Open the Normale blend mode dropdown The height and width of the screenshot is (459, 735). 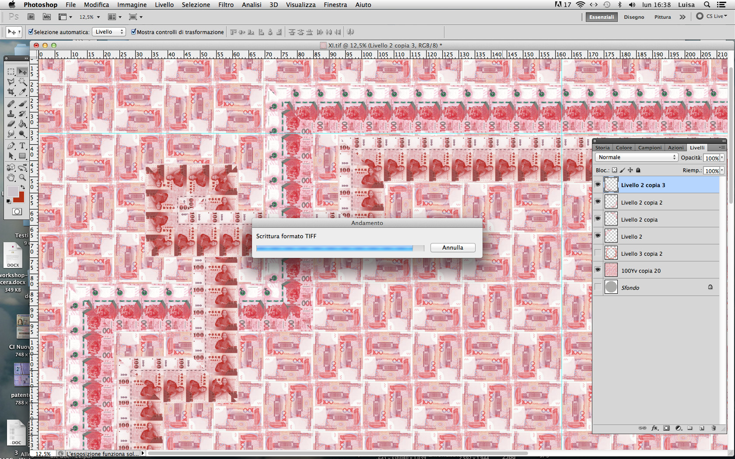click(x=636, y=157)
